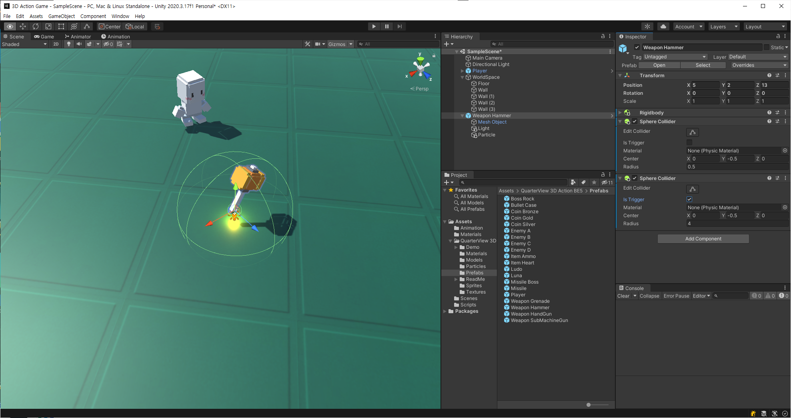Collapse the WorldSpace tree node
The height and width of the screenshot is (418, 791).
click(463, 77)
